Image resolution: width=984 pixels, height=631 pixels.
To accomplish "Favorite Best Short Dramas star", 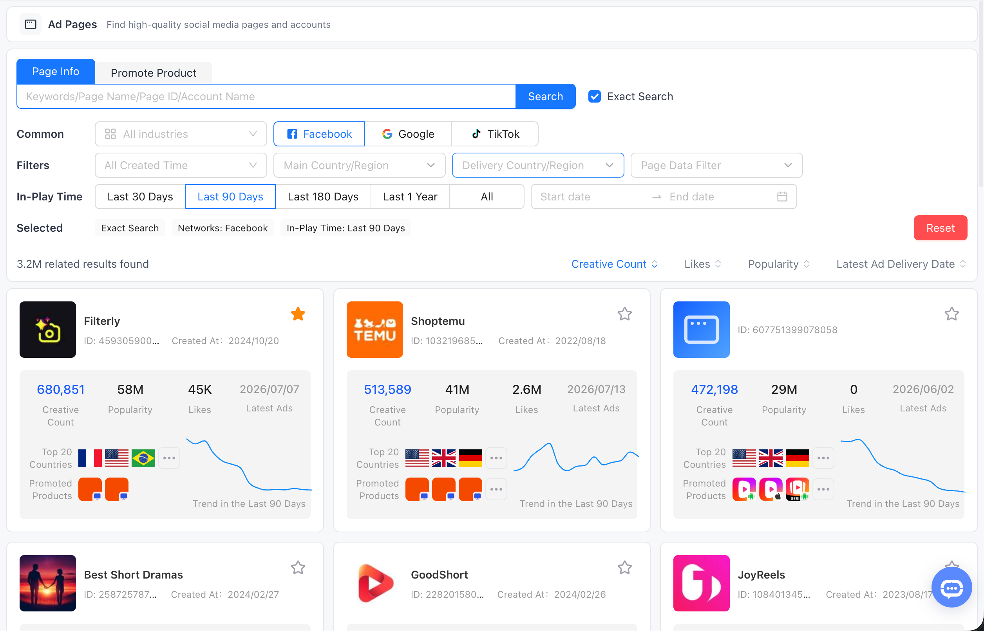I will pos(298,568).
